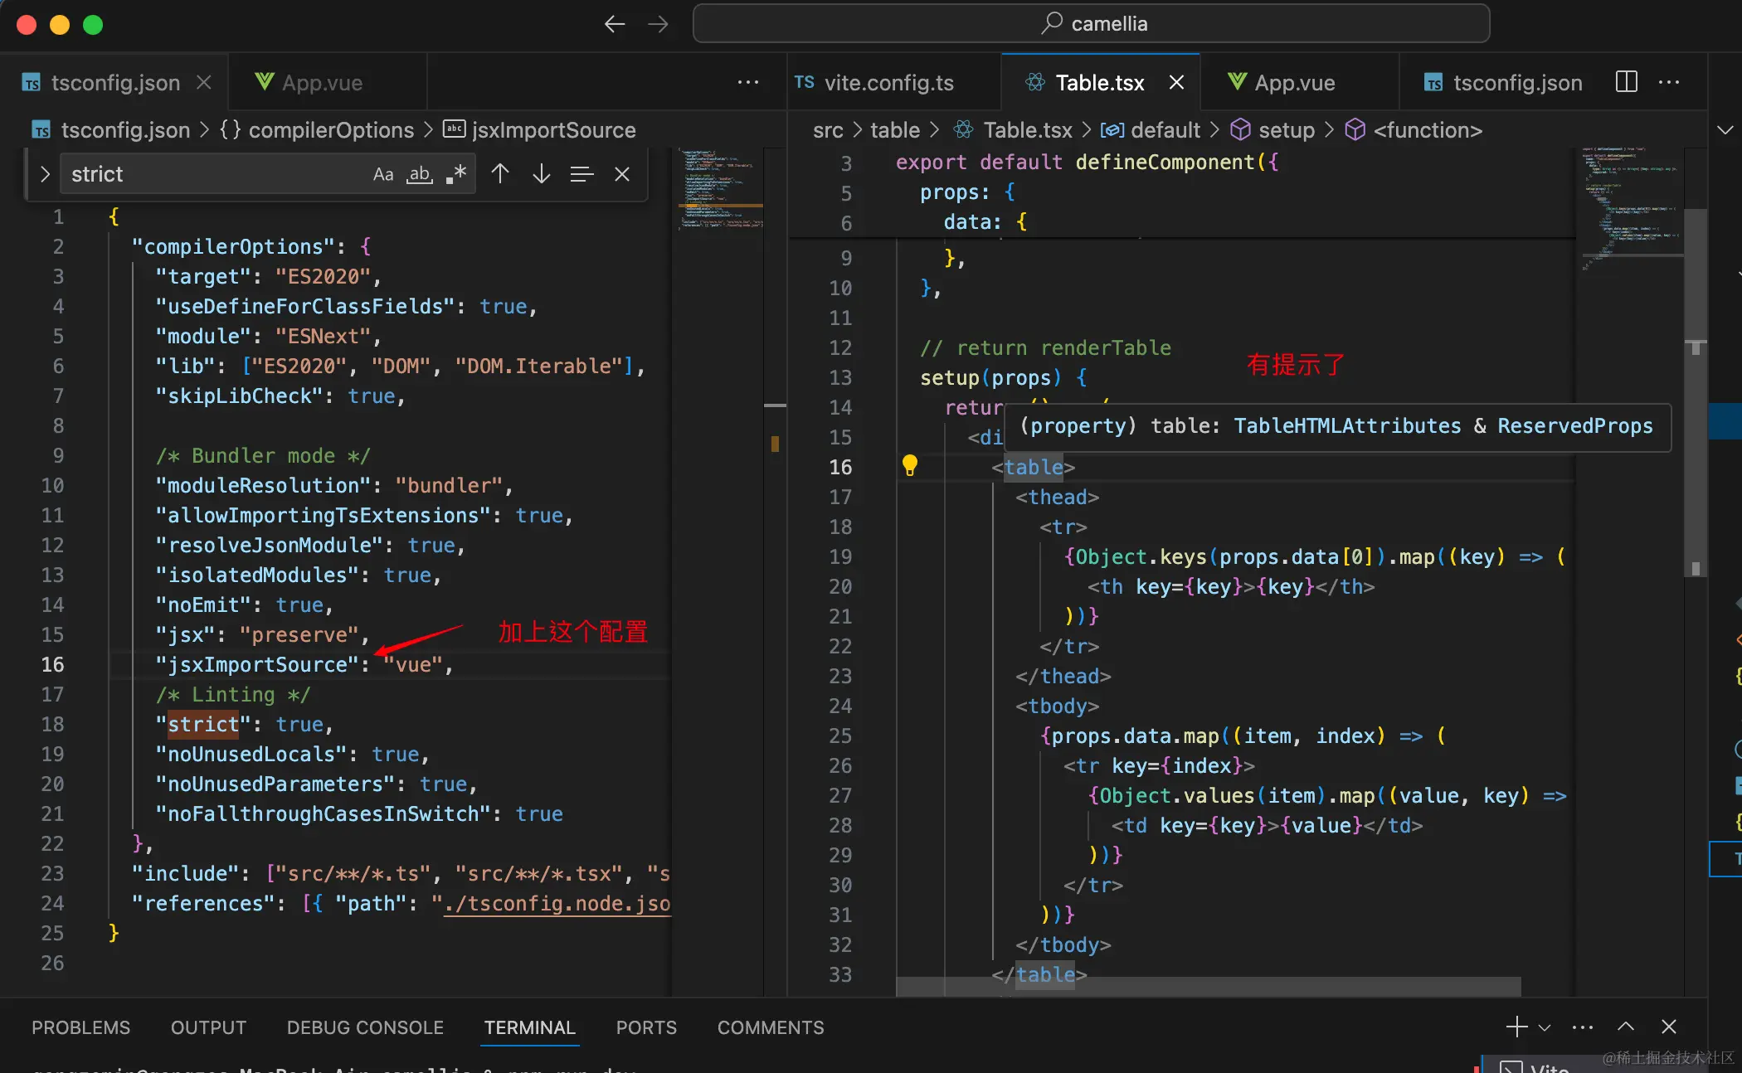
Task: Switch to the vite.config.ts tab
Action: pos(888,83)
